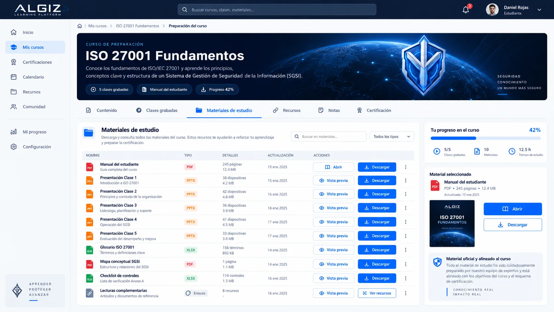Click the top search courses field
Image resolution: width=554 pixels, height=312 pixels.
pos(277,10)
